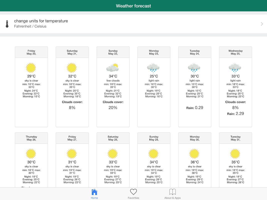Click the 20% clouds cover value
The height and width of the screenshot is (200, 267).
[113, 108]
